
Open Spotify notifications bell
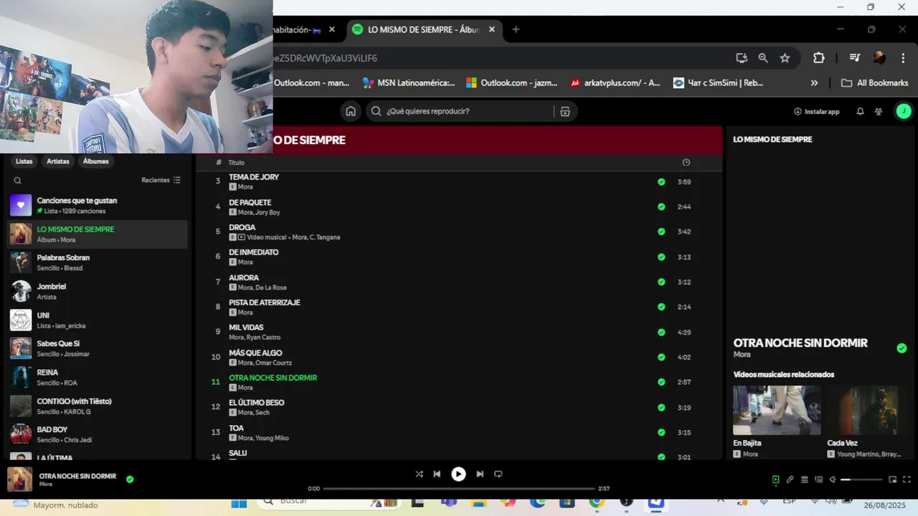pos(860,111)
